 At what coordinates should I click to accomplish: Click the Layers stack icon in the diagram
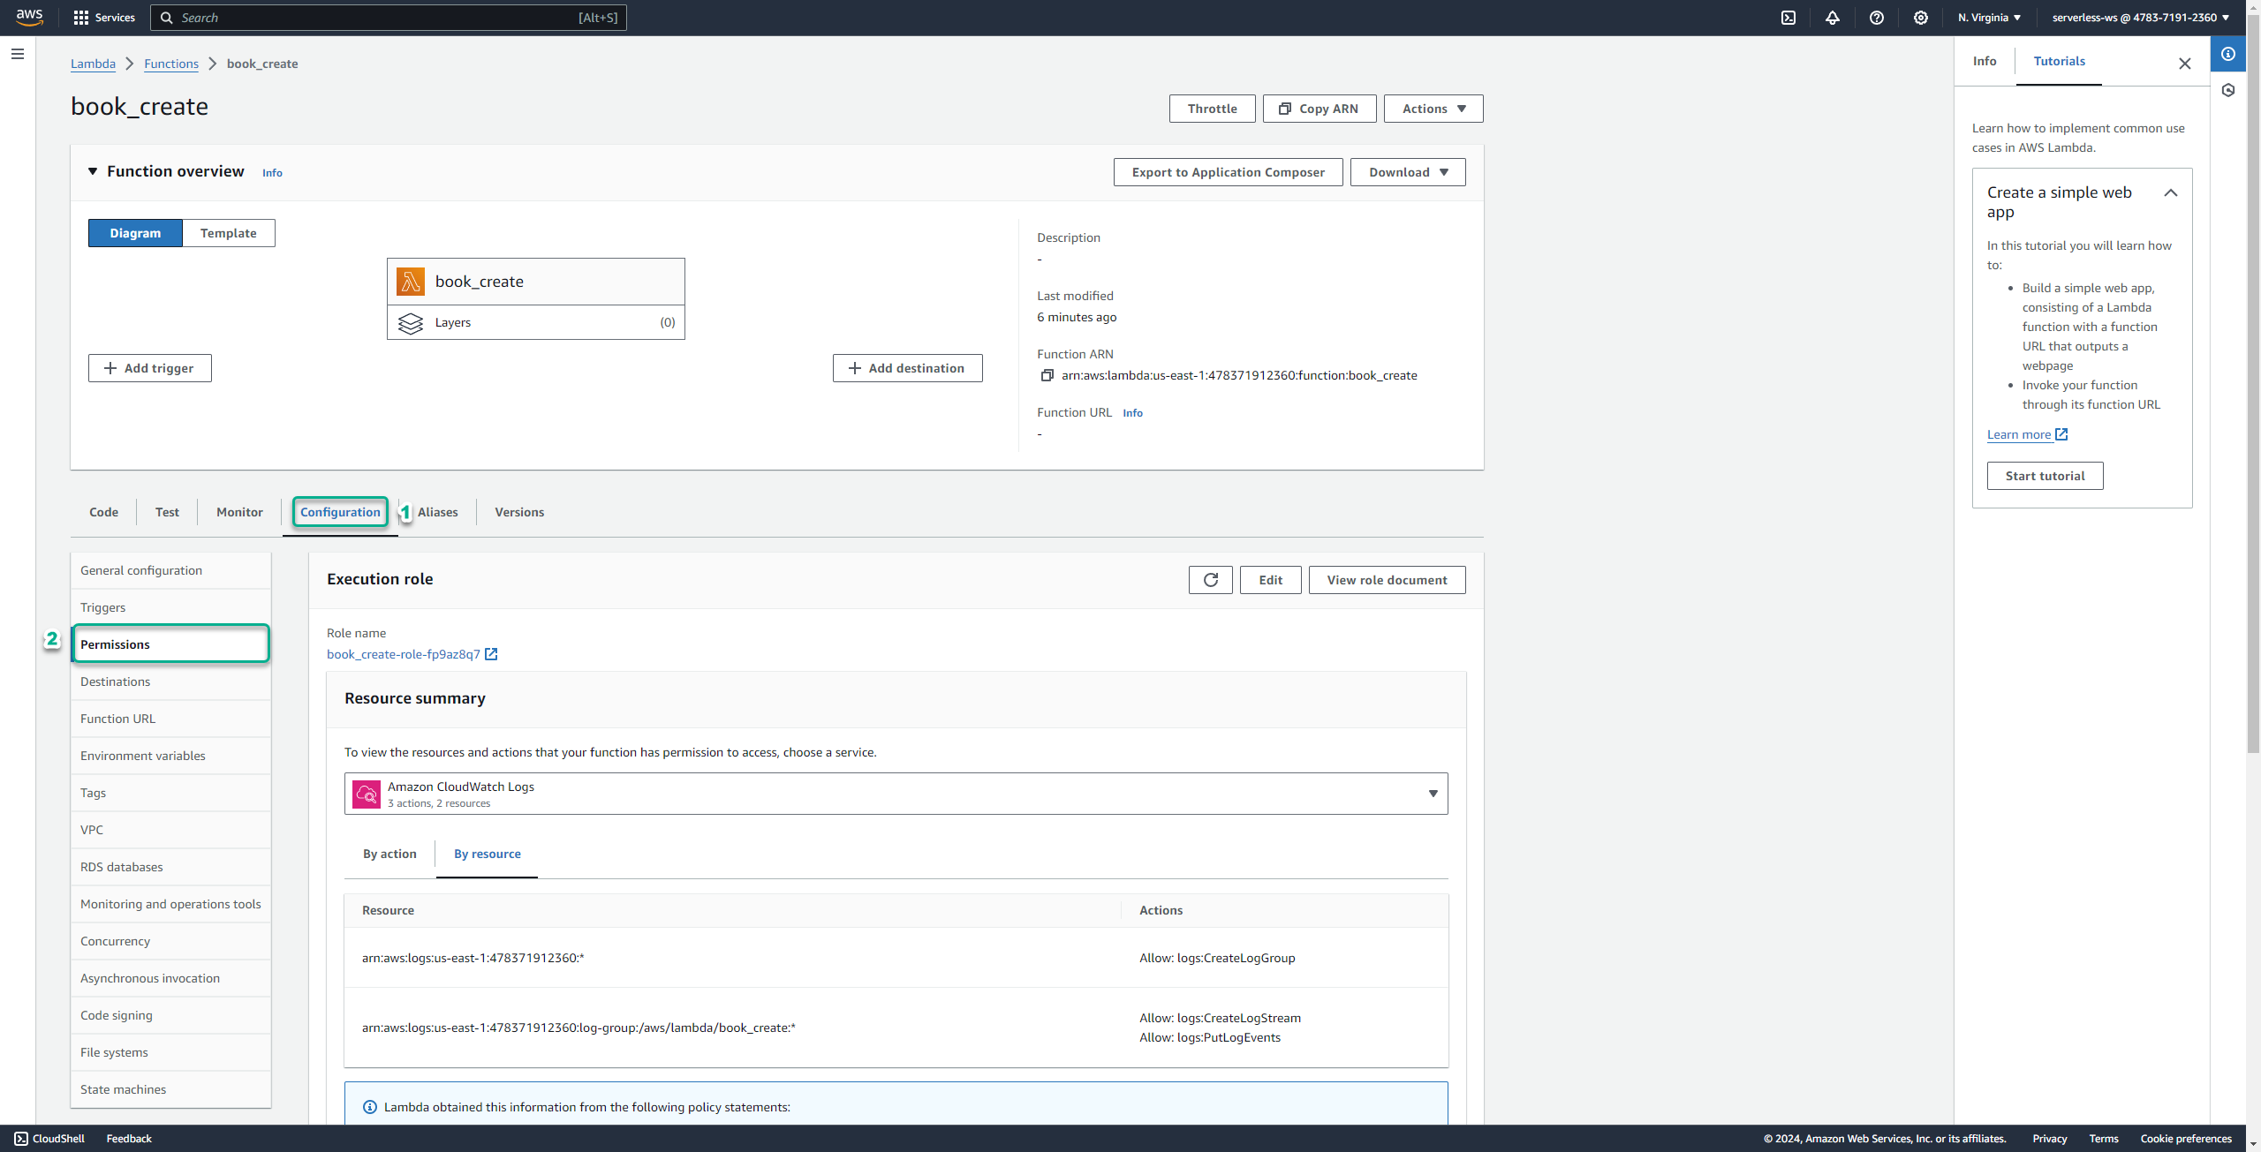[411, 323]
